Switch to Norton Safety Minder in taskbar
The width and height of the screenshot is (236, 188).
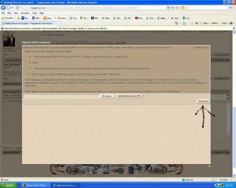pyautogui.click(x=39, y=185)
